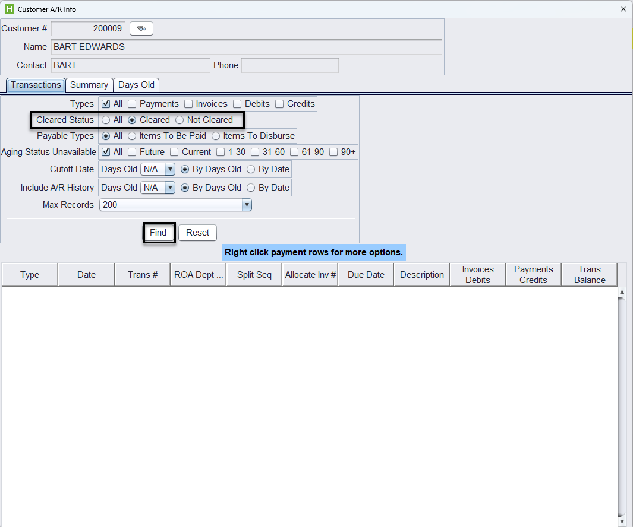
Task: Enable the Payments type checkbox
Action: [x=132, y=104]
